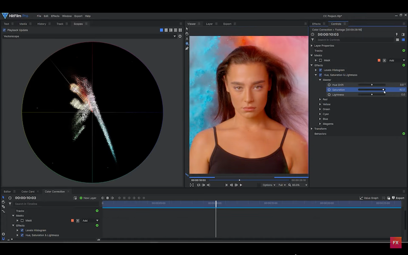Select the Ellipse mask tool in the Viewer
The image size is (408, 255).
[x=187, y=43]
